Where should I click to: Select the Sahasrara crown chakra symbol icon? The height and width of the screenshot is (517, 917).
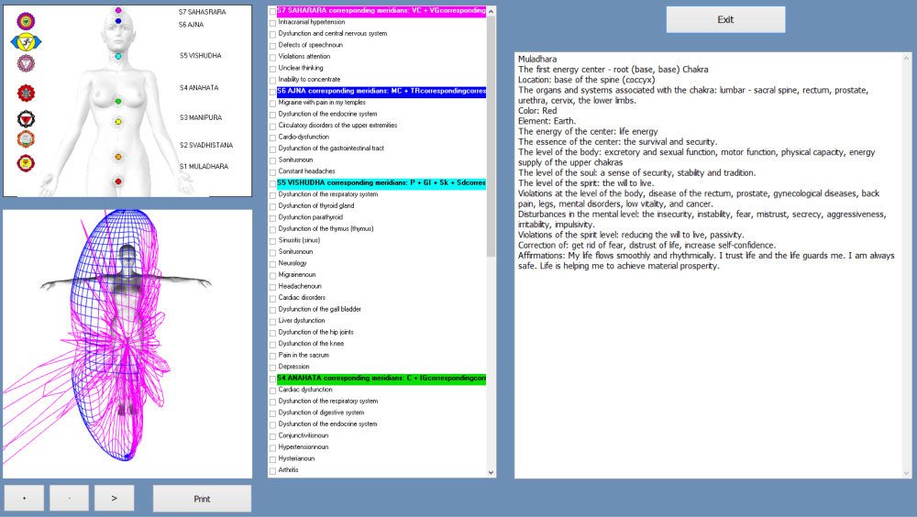(26, 20)
